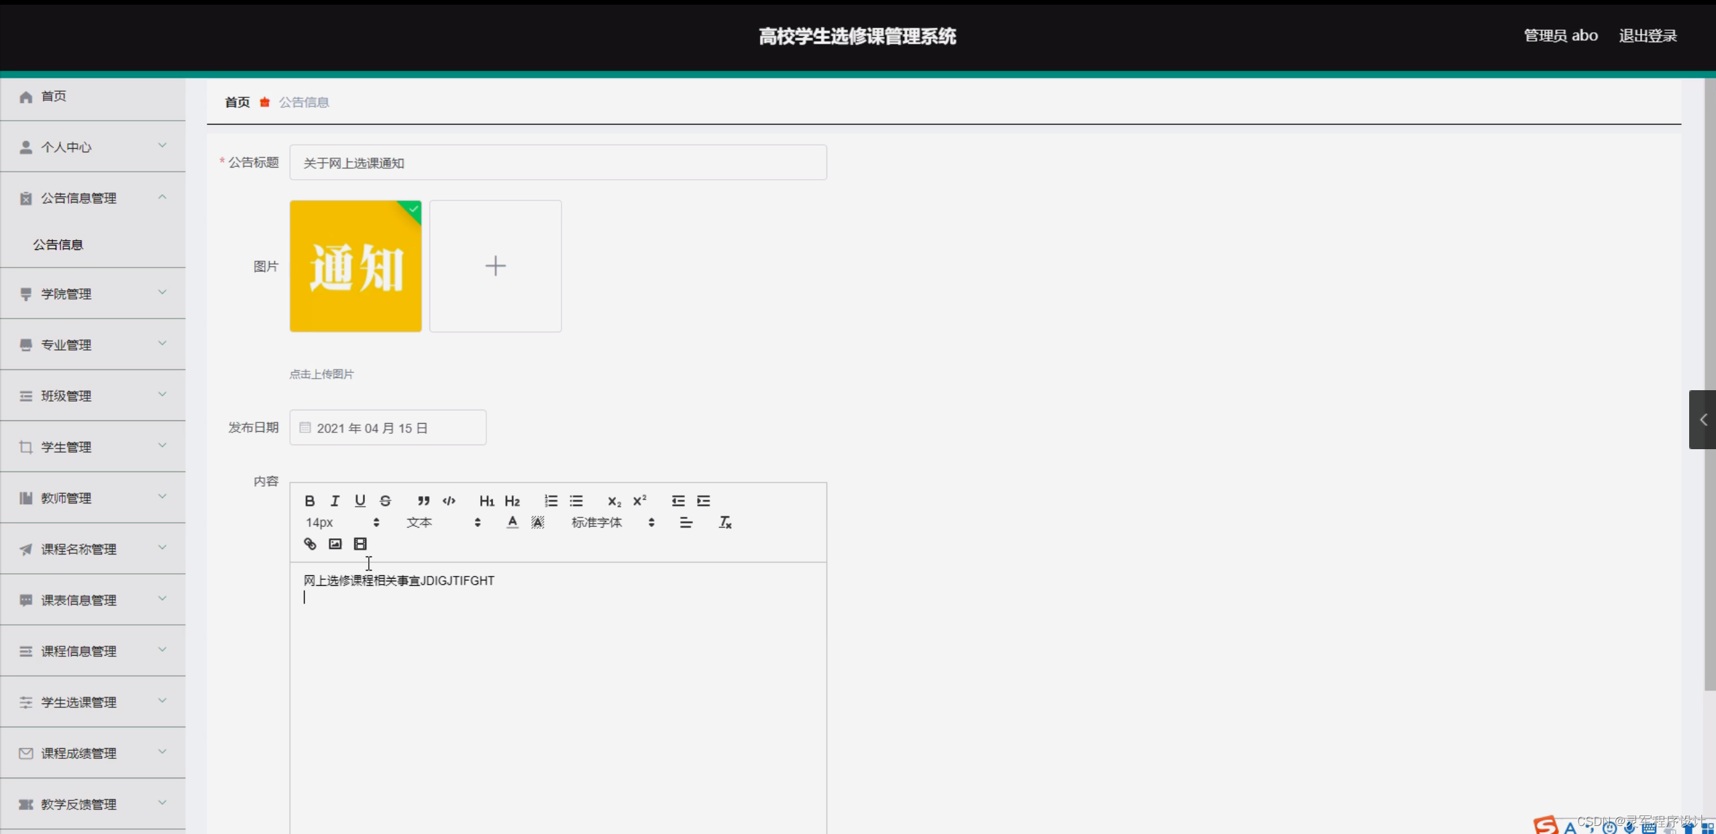
Task: Open the 标准字体 font family dropdown
Action: coord(612,522)
